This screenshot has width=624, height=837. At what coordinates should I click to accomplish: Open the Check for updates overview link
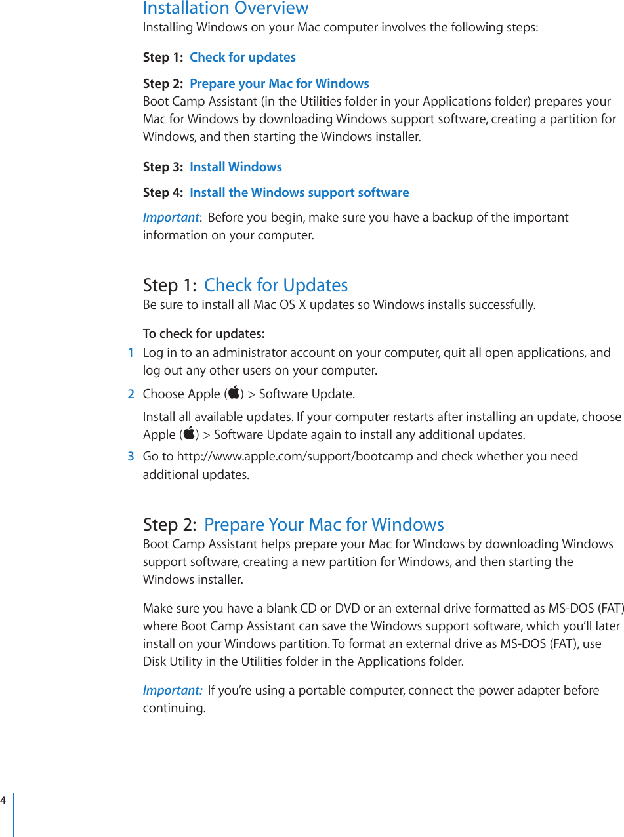point(243,57)
